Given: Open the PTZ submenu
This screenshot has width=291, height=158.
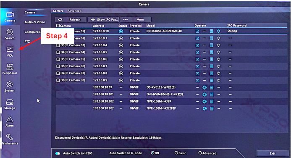Looking at the screenshot, I should click(27, 42).
